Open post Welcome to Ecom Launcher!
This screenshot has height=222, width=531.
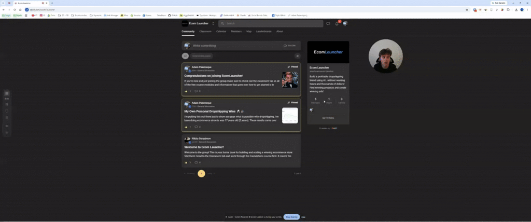coord(204,147)
